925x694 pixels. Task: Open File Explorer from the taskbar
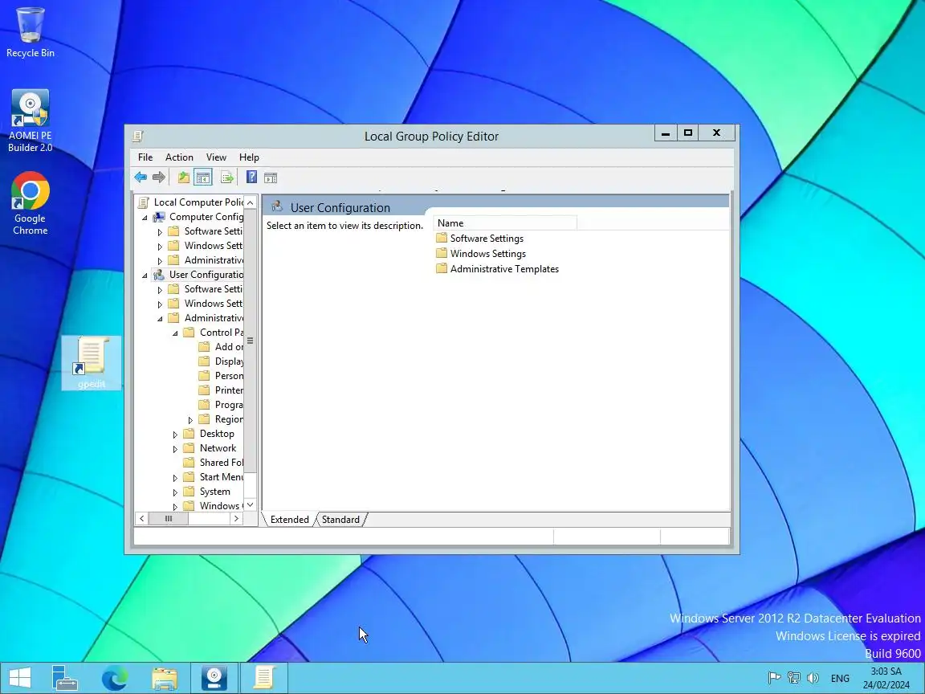165,677
